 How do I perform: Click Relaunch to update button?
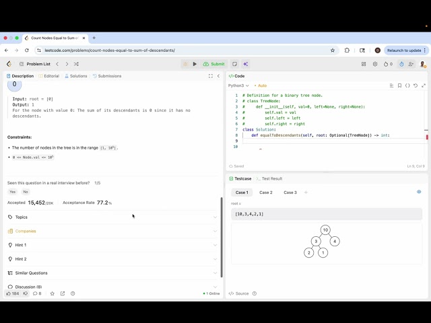tap(406, 50)
